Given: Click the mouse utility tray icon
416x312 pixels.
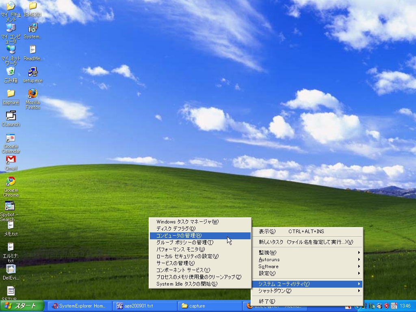Looking at the screenshot, I should [x=372, y=306].
